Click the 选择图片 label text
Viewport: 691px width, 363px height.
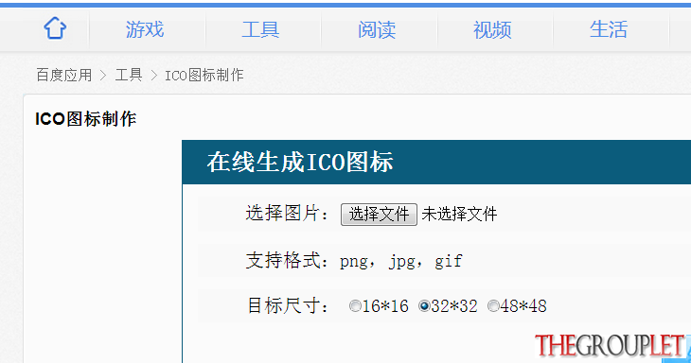(x=288, y=214)
